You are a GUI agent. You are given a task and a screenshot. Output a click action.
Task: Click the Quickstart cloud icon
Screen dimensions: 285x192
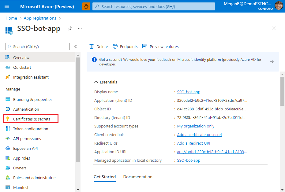(x=8, y=67)
